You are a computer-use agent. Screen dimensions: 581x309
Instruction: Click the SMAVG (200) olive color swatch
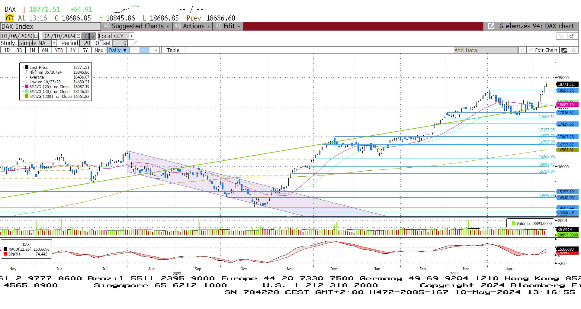point(27,96)
